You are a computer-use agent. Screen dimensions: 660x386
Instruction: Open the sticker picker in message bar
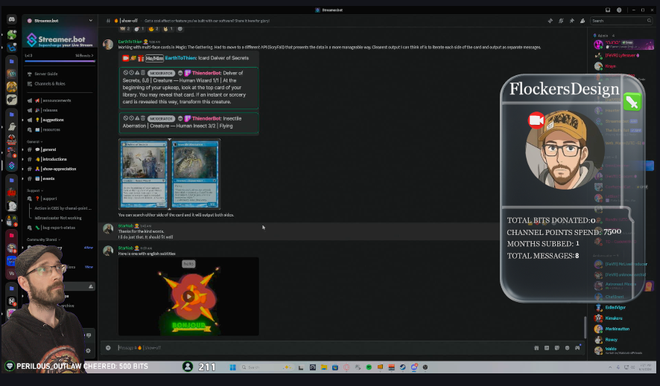click(x=557, y=348)
